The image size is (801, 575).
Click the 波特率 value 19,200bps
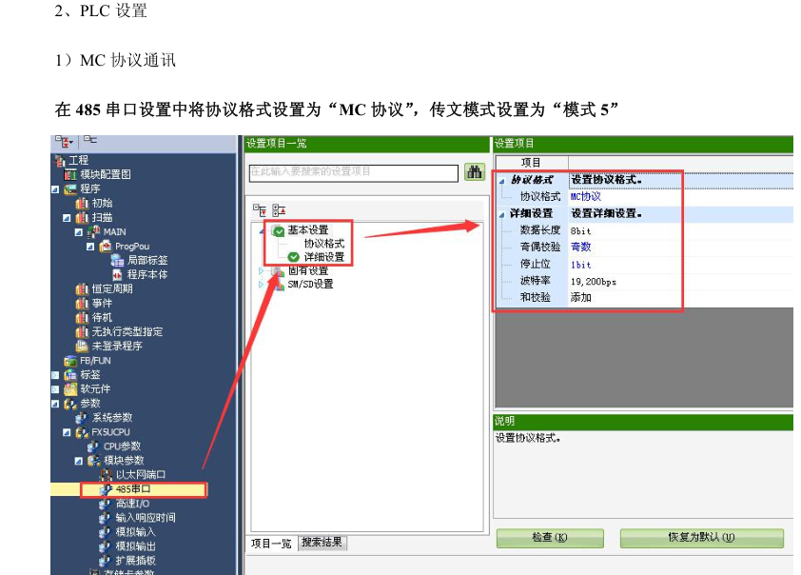594,282
